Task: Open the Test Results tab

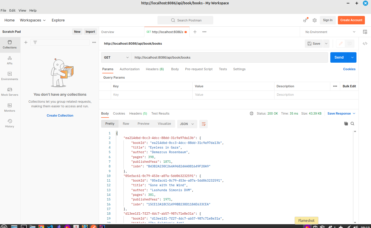Action: tap(160, 113)
